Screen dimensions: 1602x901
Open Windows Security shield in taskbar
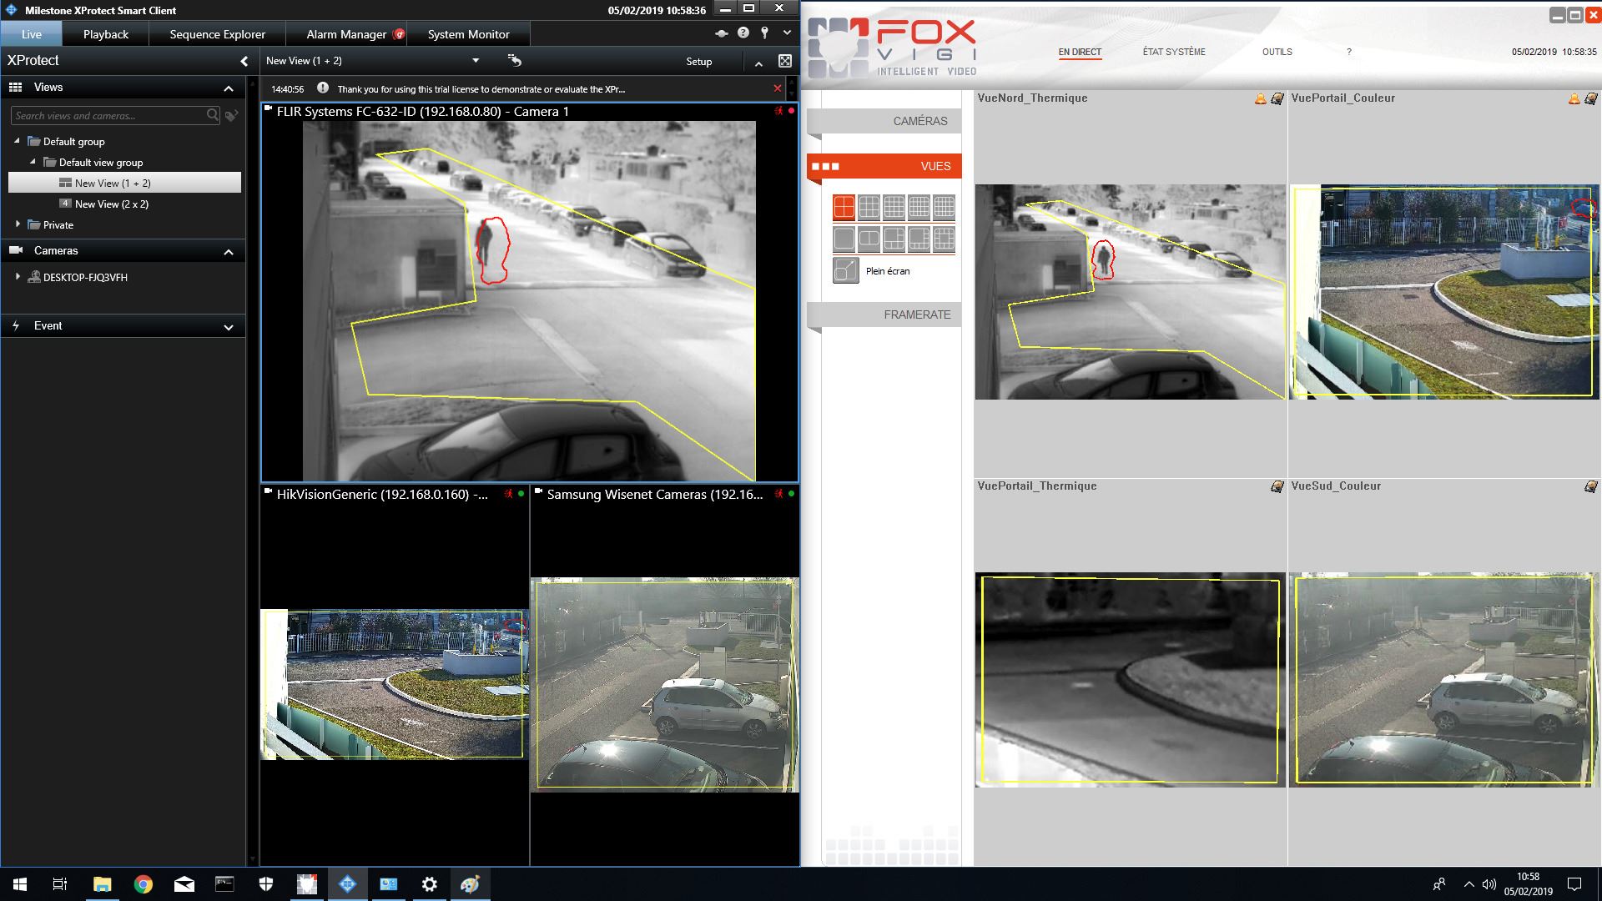[x=266, y=884]
